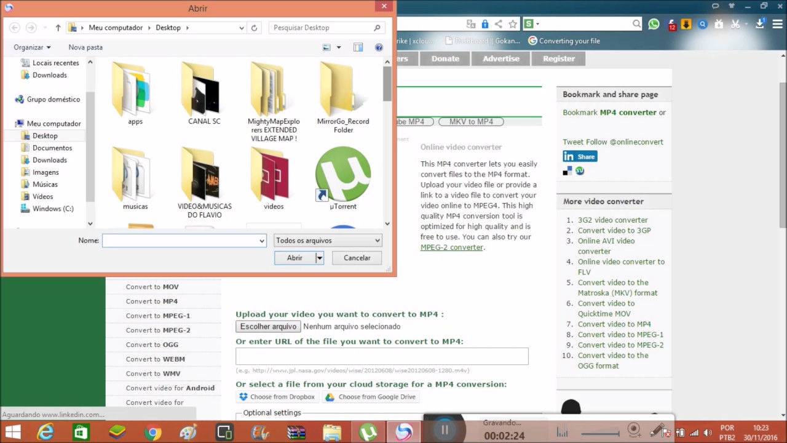Bookmark the page with the star icon
This screenshot has width=787, height=443.
tap(513, 24)
